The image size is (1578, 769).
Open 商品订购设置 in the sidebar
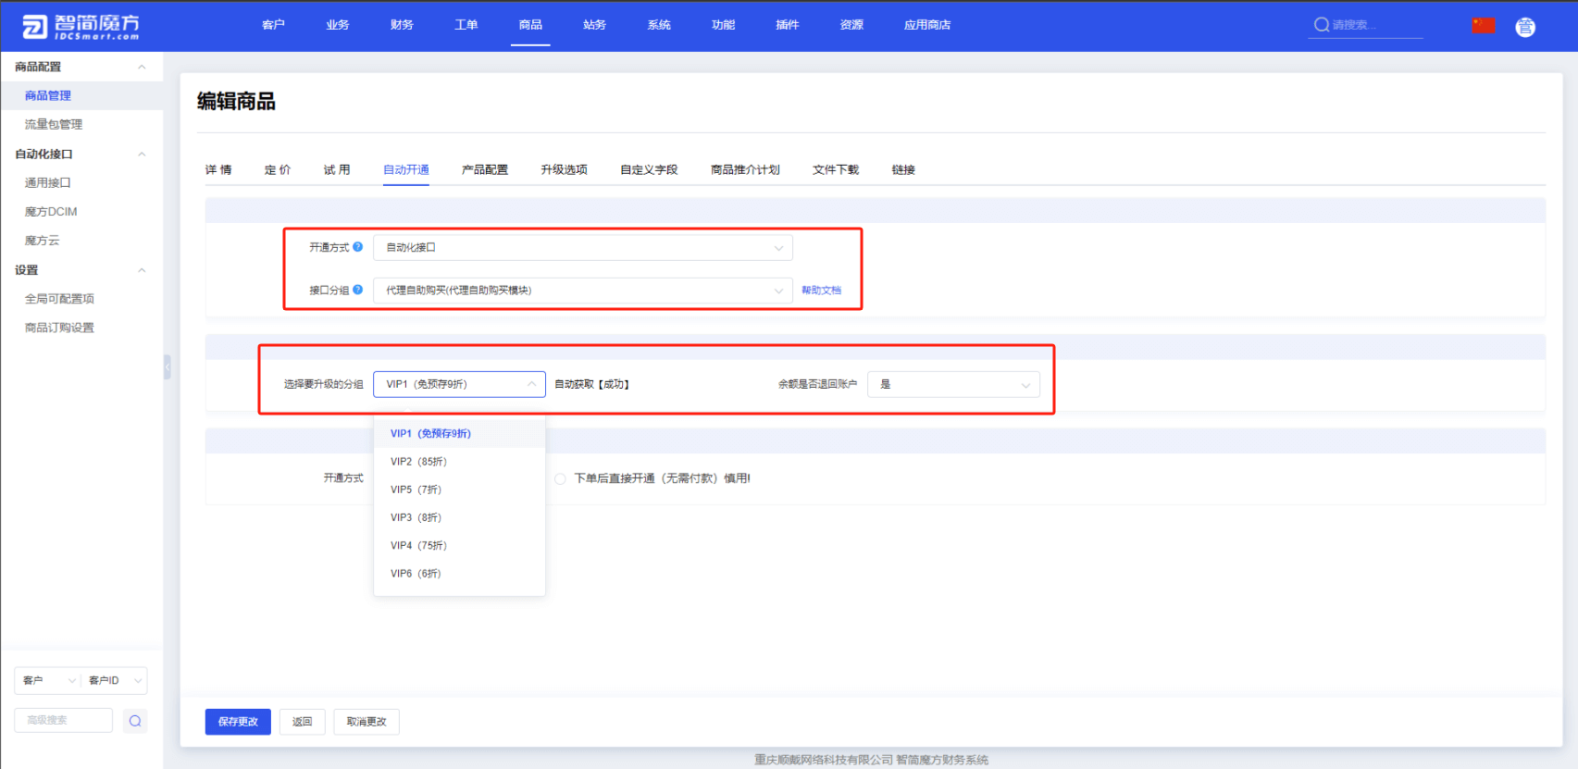[x=59, y=328]
